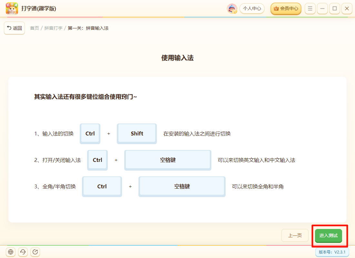Click the description 可以来切换英文输入和中文输入法
Viewport: 355px width, 258px height.
[x=257, y=160]
